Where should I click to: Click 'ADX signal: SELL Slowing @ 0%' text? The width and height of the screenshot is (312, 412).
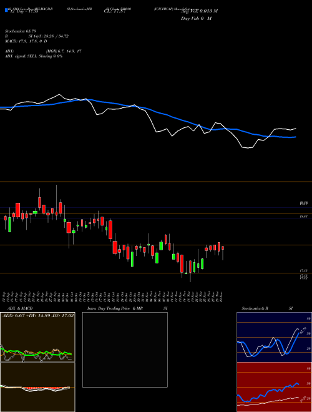(x=34, y=56)
